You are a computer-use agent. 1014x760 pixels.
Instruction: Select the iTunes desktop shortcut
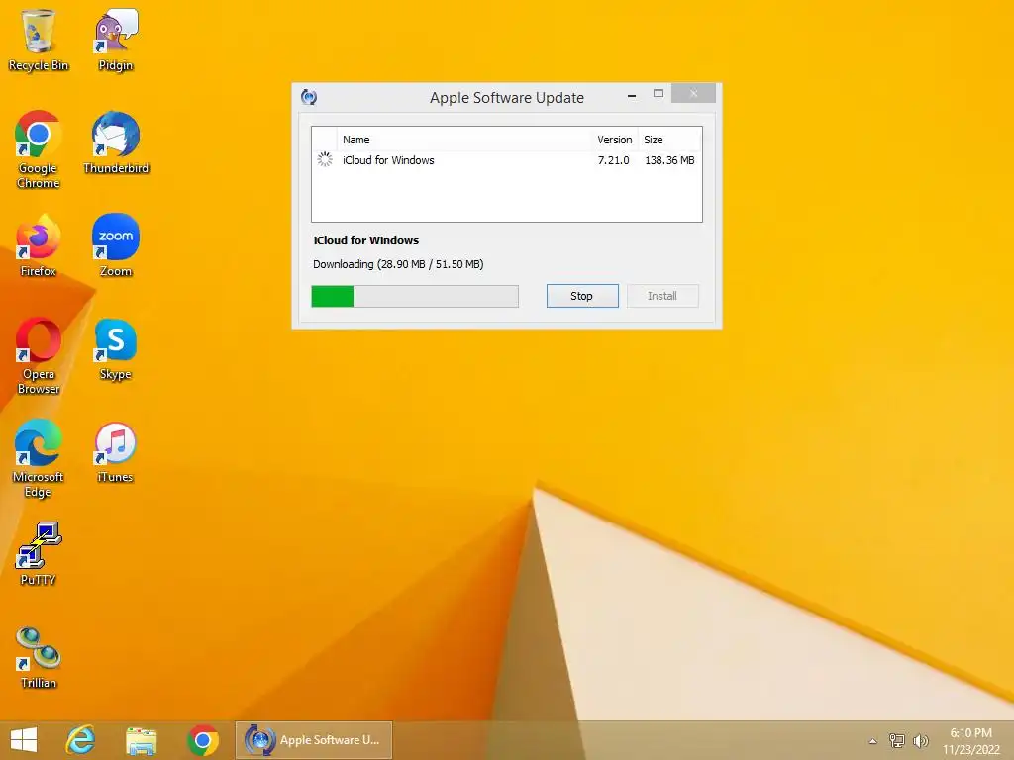tap(115, 451)
